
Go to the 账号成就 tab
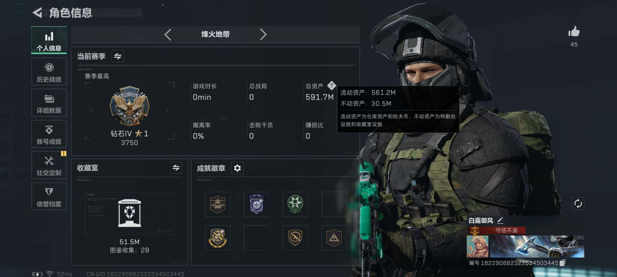(49, 134)
